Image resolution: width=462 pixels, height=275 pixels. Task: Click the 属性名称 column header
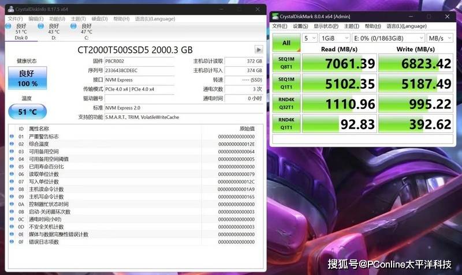point(39,129)
